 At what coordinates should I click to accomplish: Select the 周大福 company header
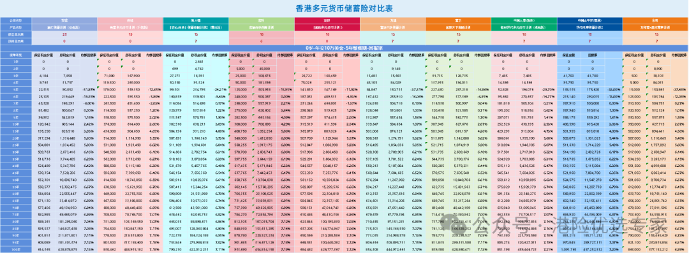pos(196,20)
